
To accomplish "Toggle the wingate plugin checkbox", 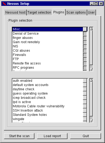I will click(85, 119).
